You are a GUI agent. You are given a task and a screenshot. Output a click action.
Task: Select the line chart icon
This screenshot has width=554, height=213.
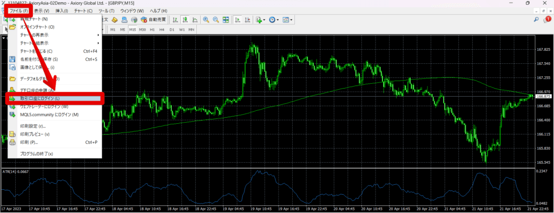pyautogui.click(x=195, y=20)
